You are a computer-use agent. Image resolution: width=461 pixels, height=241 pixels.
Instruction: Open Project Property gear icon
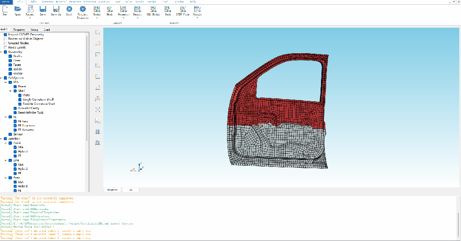pyautogui.click(x=83, y=9)
